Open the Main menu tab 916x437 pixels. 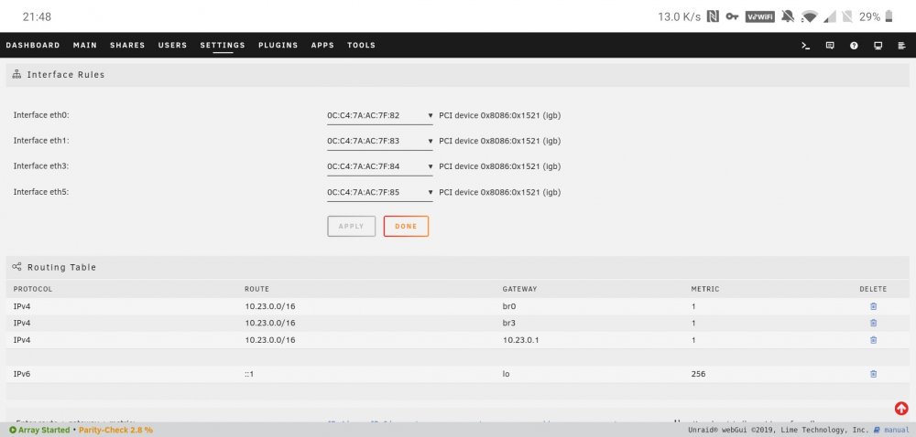tap(85, 46)
